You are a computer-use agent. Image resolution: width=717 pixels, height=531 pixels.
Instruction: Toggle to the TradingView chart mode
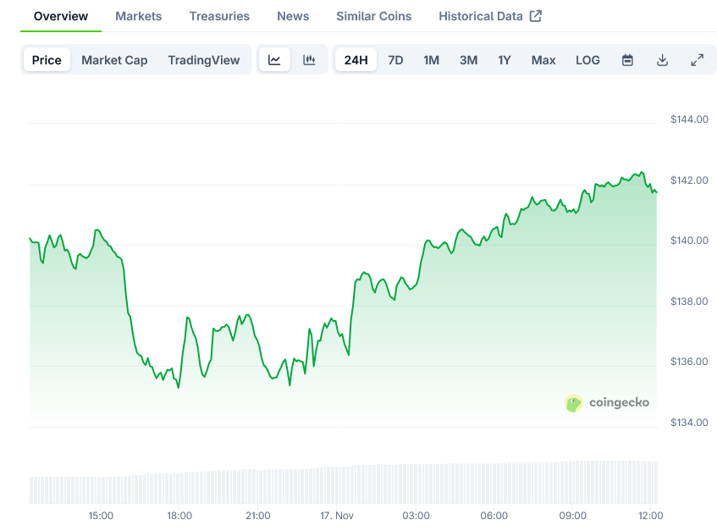[x=203, y=59]
